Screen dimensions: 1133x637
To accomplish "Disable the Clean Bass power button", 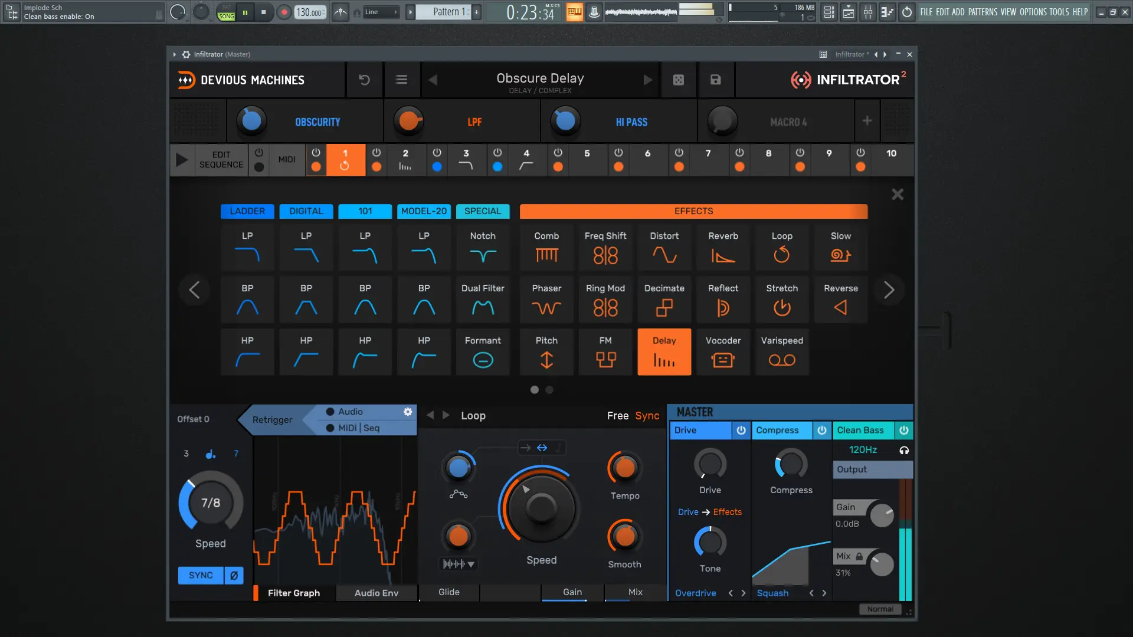I will coord(903,431).
